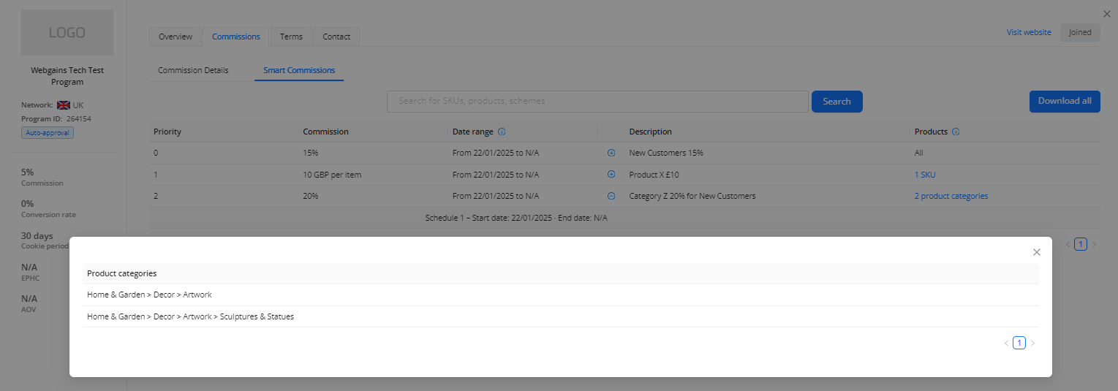
Task: Click the SKUs, products, schemes search field
Action: click(x=597, y=102)
